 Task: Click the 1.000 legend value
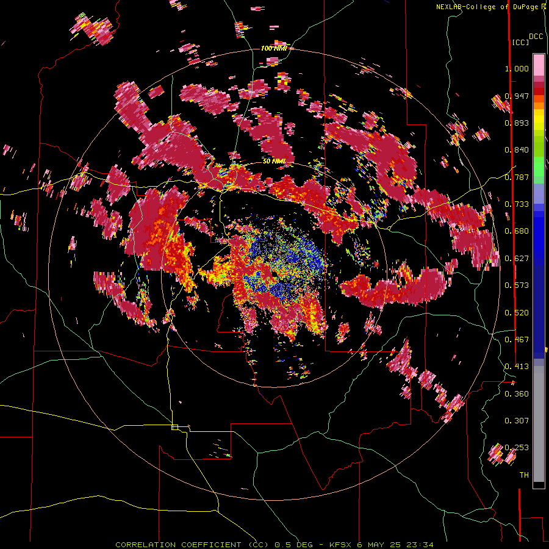517,68
